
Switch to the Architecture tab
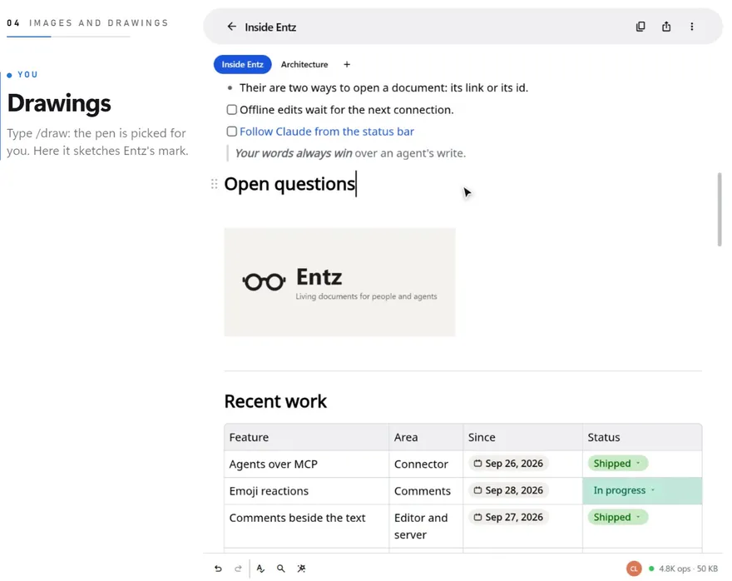[304, 64]
